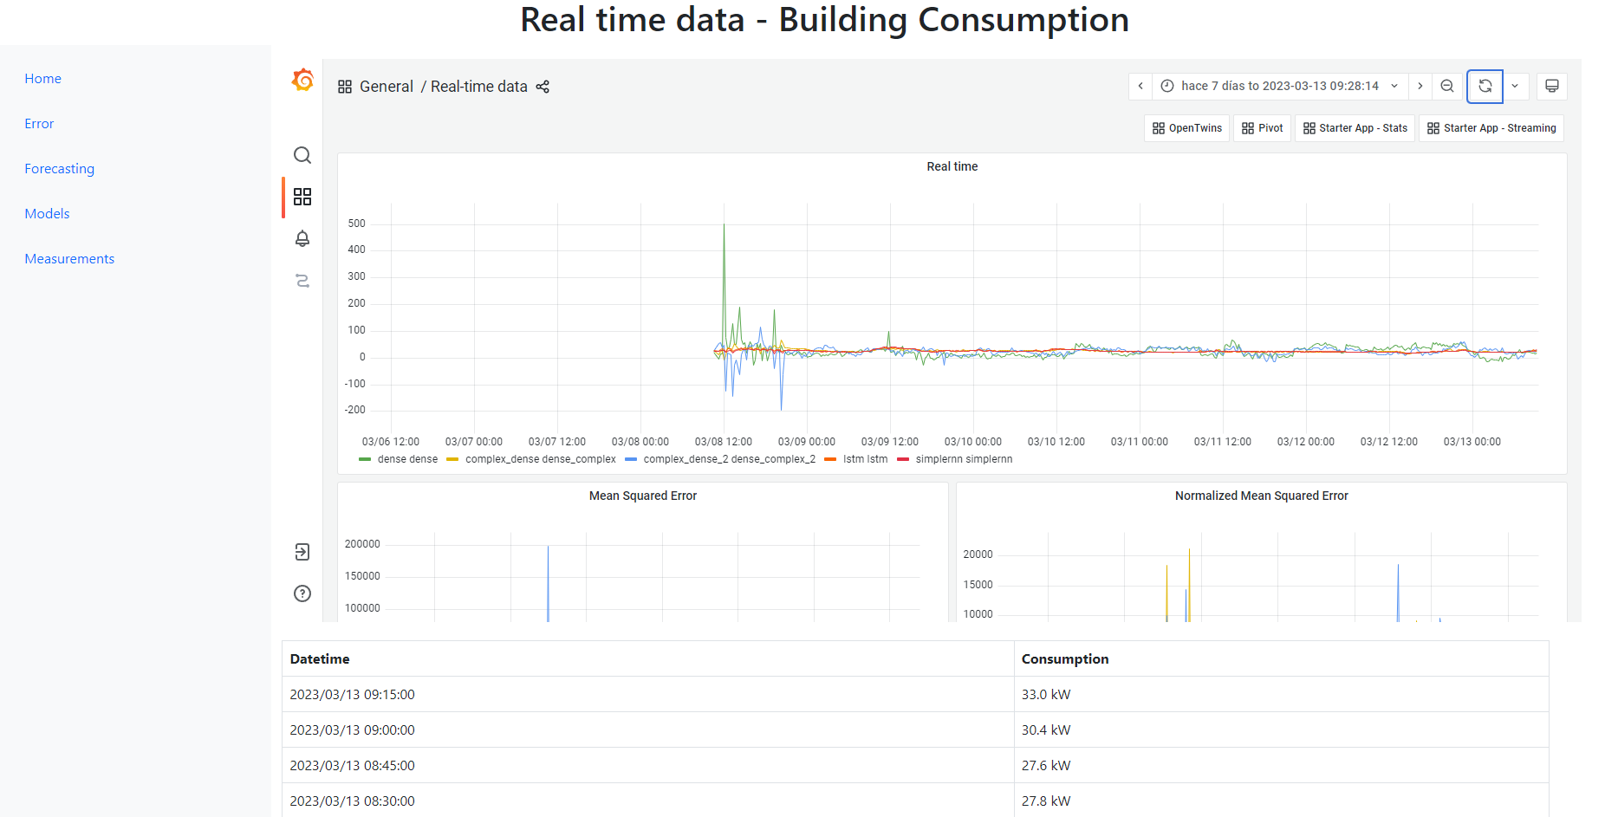Select the 27.6 kW cell
The width and height of the screenshot is (1618, 817).
tap(1281, 766)
